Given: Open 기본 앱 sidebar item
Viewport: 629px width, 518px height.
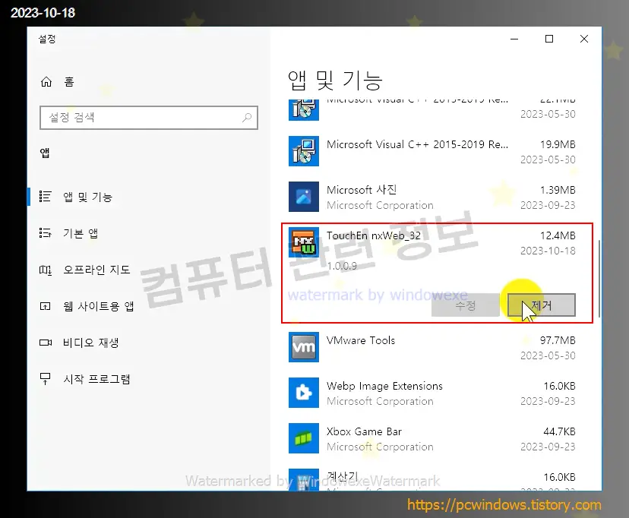Looking at the screenshot, I should [81, 233].
